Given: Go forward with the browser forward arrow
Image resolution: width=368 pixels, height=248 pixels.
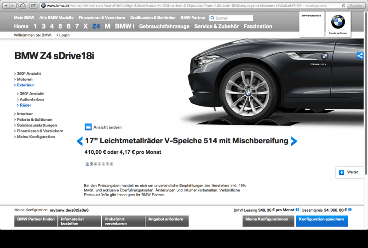Looking at the screenshot, I should 13,6.
